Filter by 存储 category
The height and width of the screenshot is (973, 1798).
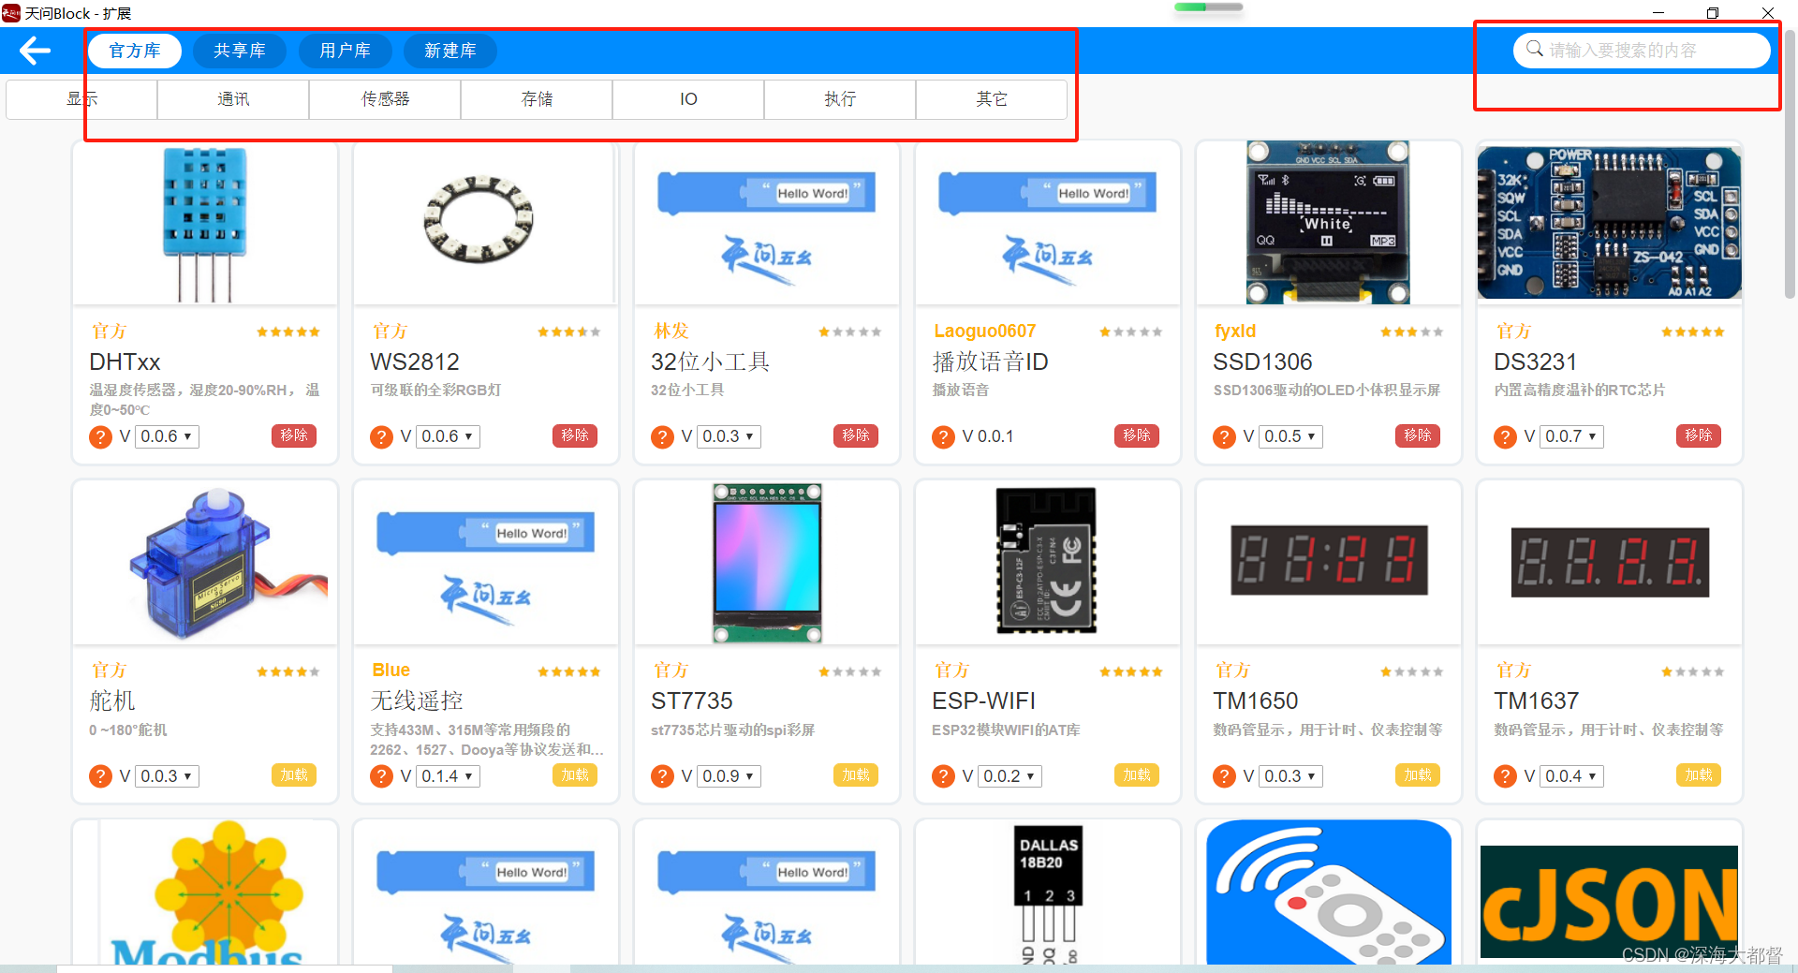tap(537, 99)
